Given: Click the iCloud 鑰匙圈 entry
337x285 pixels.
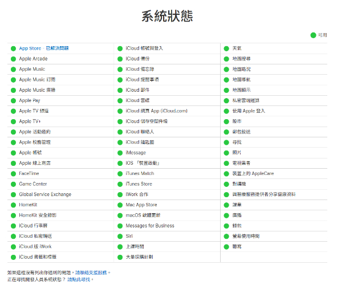Looking at the screenshot, I should pyautogui.click(x=140, y=142).
